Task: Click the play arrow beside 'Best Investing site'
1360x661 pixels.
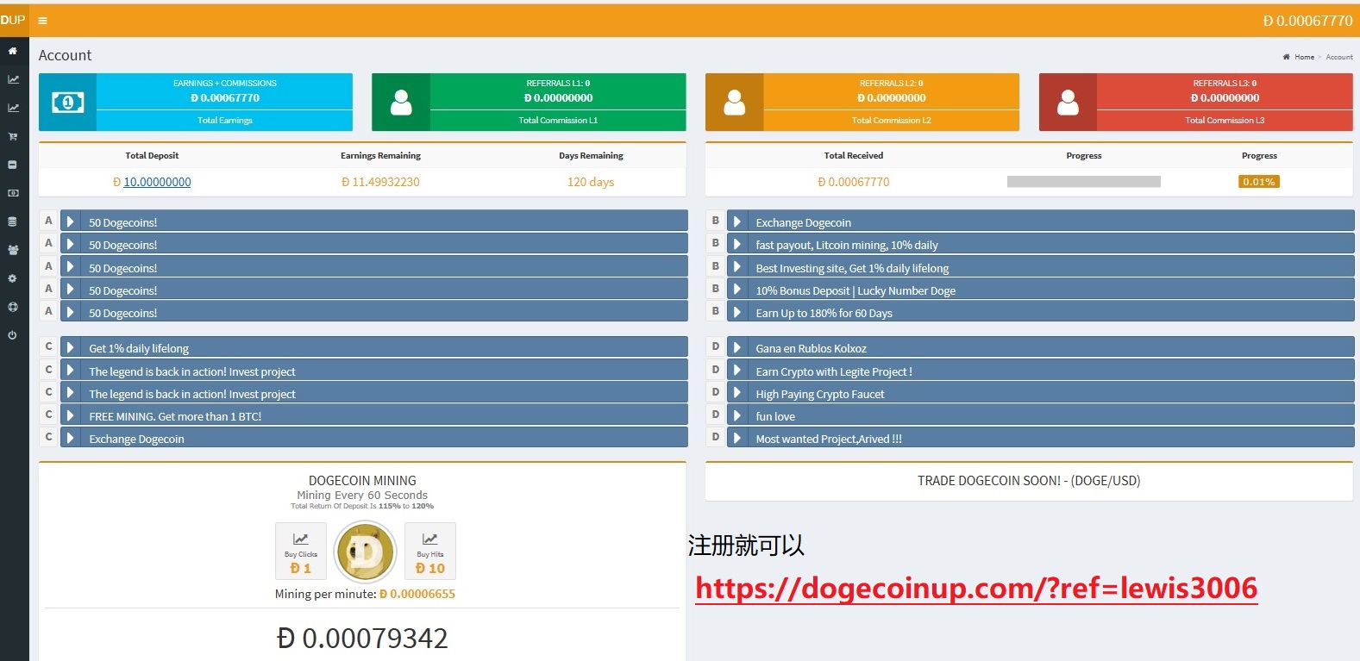Action: tap(736, 266)
